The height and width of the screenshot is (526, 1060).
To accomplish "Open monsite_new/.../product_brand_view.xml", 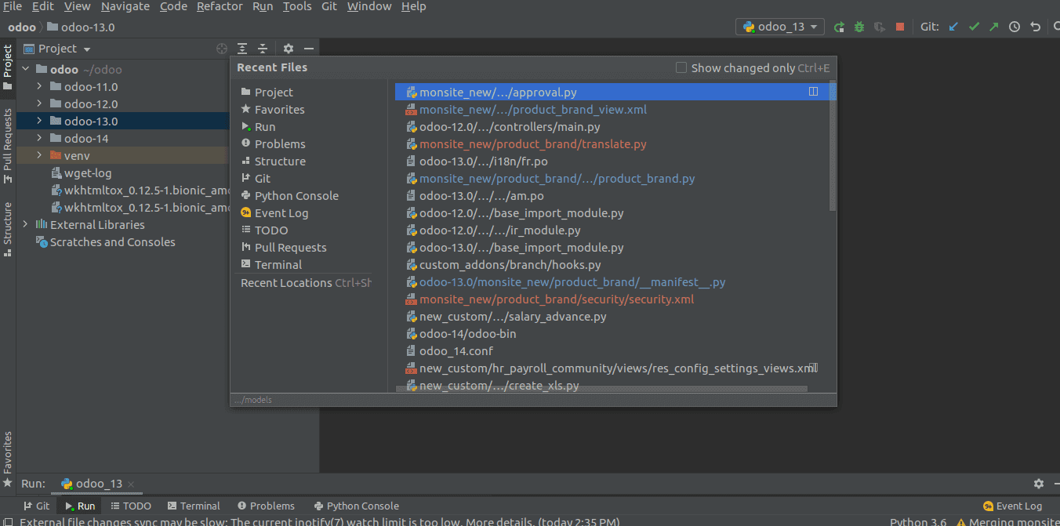I will (533, 109).
